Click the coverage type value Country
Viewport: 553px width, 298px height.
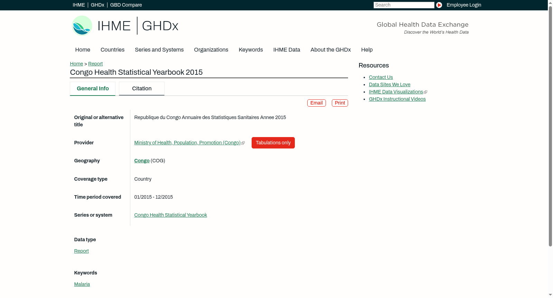[143, 179]
